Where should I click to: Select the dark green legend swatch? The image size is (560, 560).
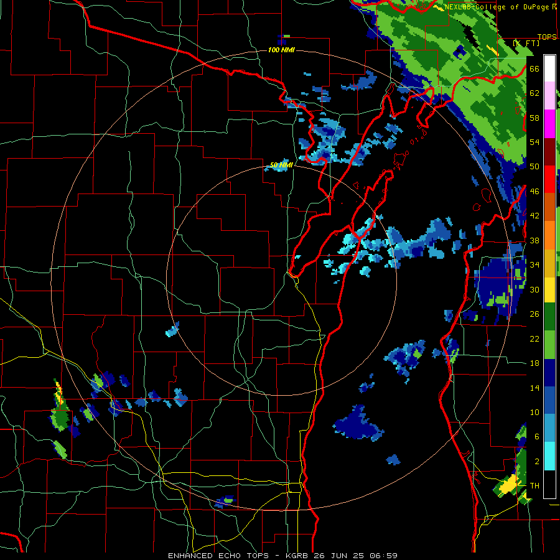pyautogui.click(x=549, y=317)
